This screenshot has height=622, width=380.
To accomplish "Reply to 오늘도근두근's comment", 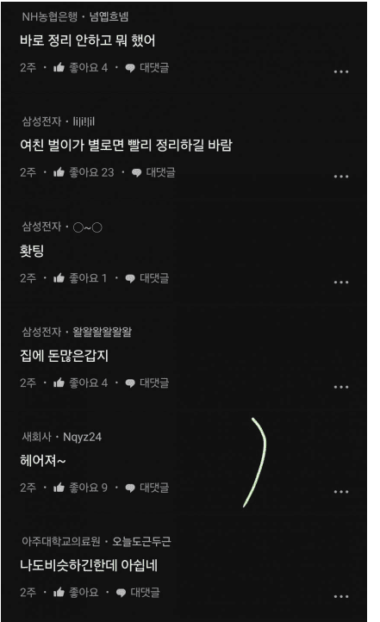I will pyautogui.click(x=138, y=592).
